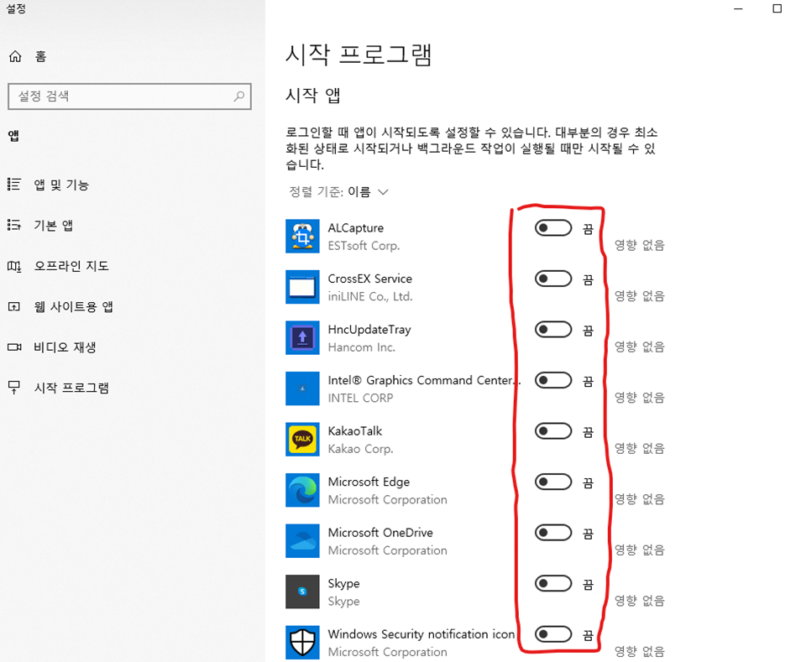This screenshot has width=801, height=662.
Task: Click the Microsoft Edge app icon
Action: [x=302, y=490]
